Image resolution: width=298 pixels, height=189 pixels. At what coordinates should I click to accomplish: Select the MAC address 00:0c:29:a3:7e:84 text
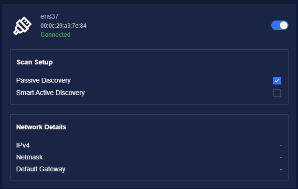tap(63, 26)
